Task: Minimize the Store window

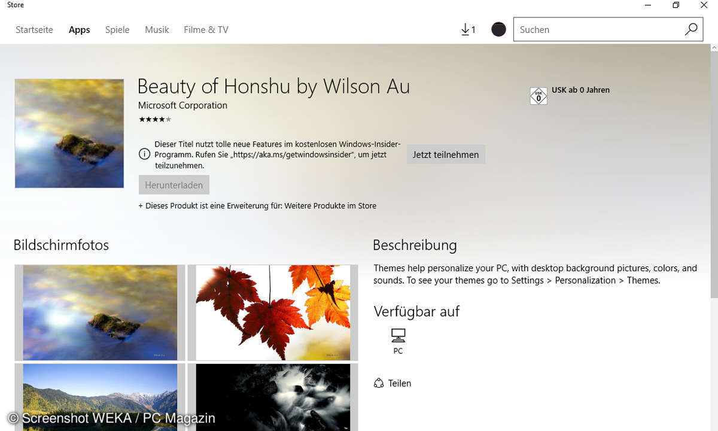Action: [648, 5]
